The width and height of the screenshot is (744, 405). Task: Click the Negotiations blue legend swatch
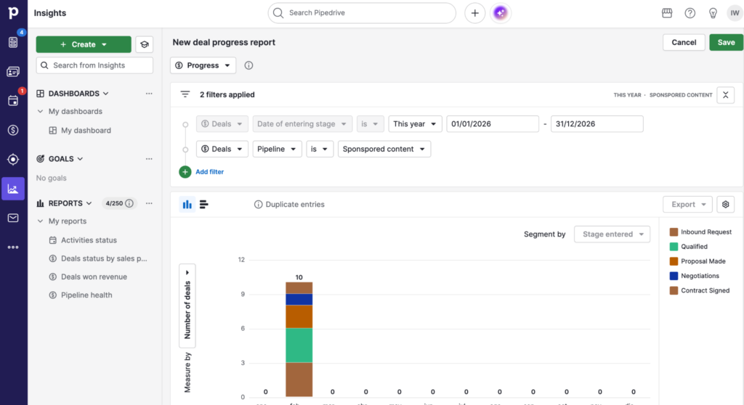coord(674,276)
